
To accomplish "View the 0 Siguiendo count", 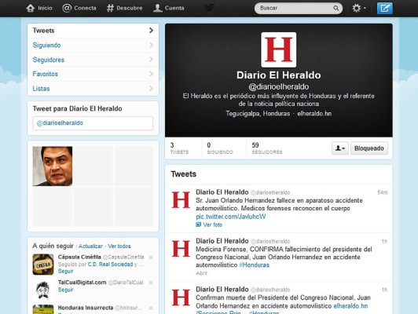I will 220,148.
